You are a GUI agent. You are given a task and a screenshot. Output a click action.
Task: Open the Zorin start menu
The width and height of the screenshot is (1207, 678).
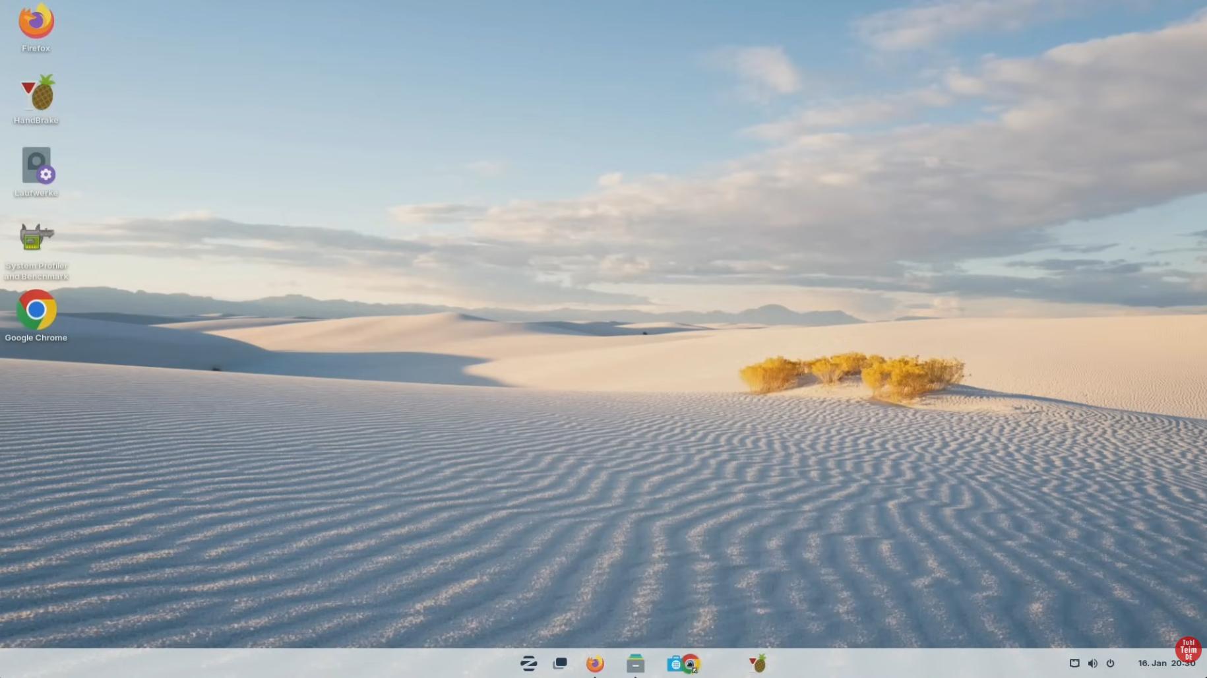pyautogui.click(x=528, y=663)
